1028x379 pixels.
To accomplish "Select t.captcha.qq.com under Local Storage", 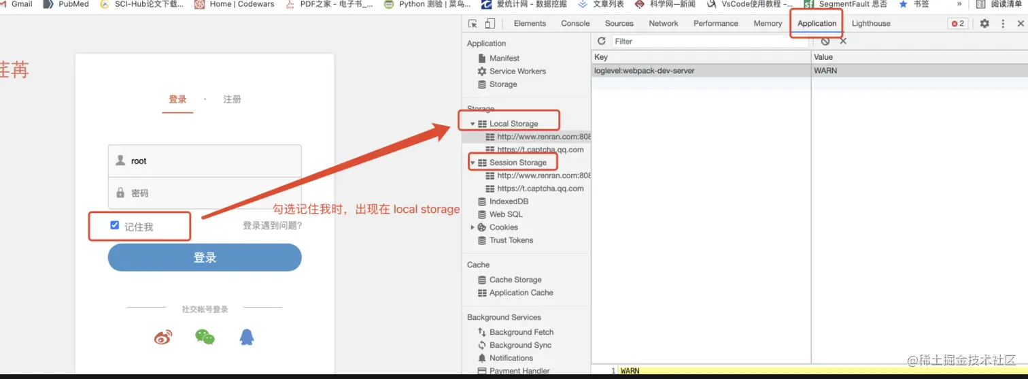I will click(x=534, y=150).
